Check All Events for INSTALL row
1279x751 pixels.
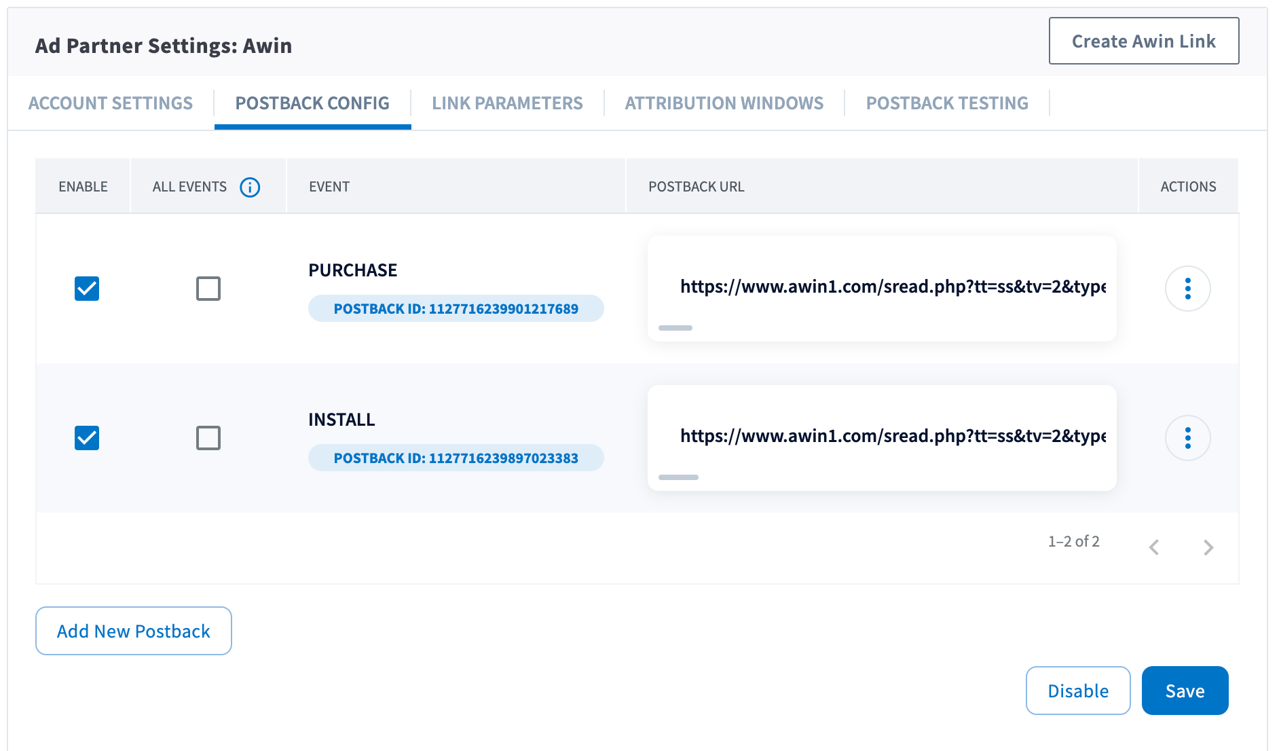click(x=208, y=438)
